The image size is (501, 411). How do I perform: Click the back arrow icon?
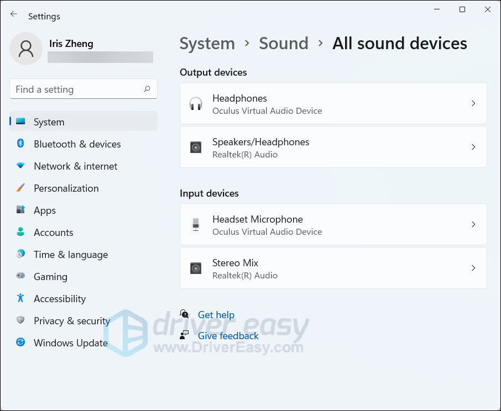point(13,15)
